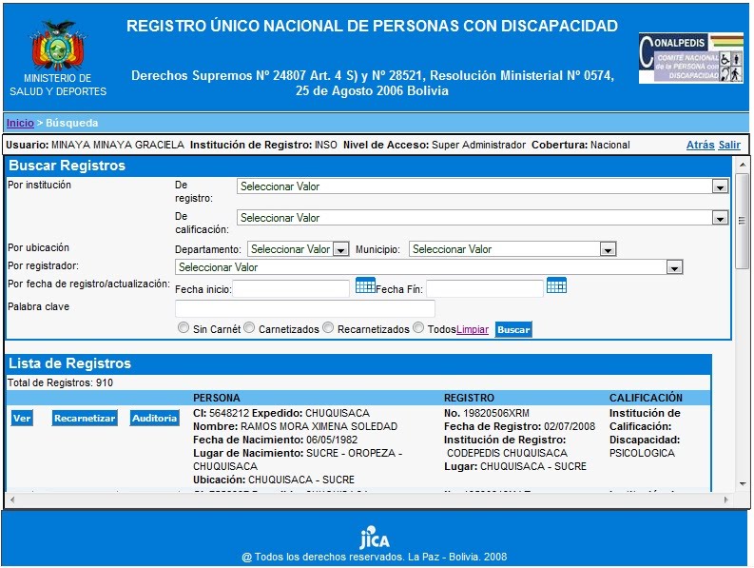The height and width of the screenshot is (568, 754).
Task: Open the De registro institution dropdown
Action: [483, 186]
